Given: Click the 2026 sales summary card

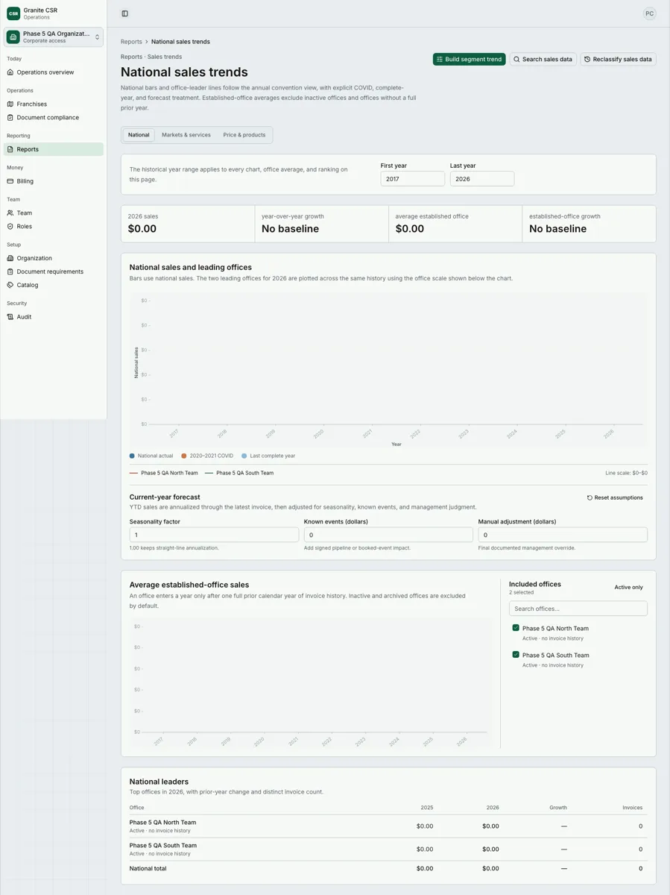Looking at the screenshot, I should click(188, 224).
